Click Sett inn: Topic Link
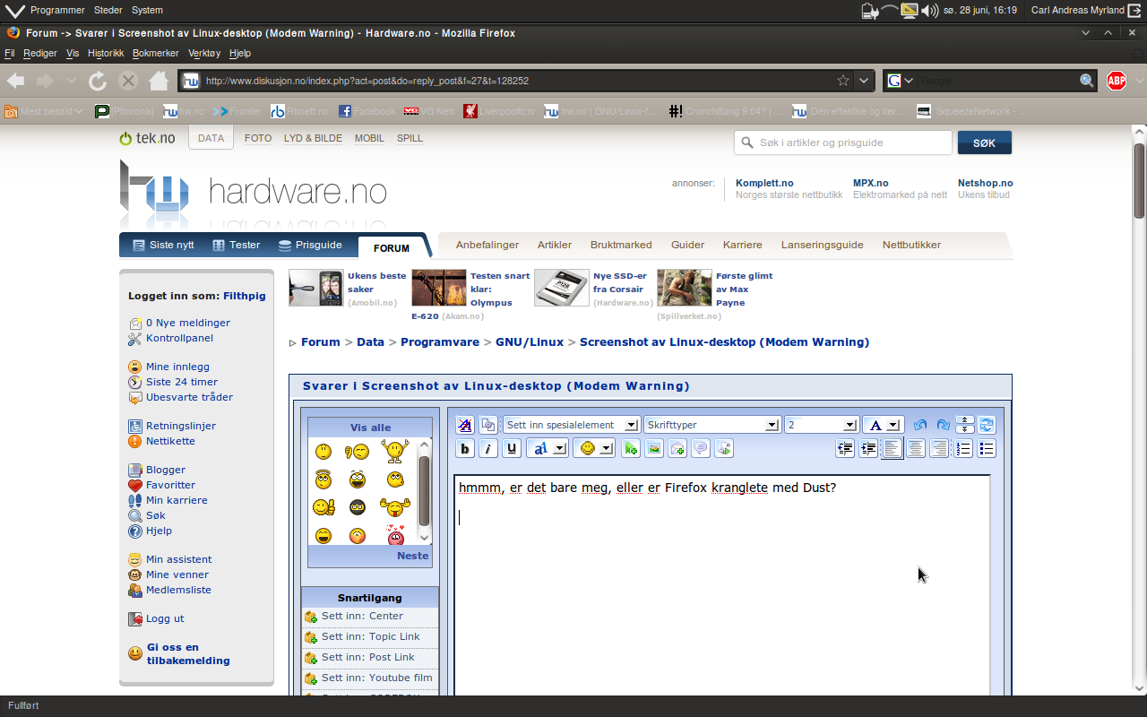The image size is (1147, 717). [x=370, y=636]
